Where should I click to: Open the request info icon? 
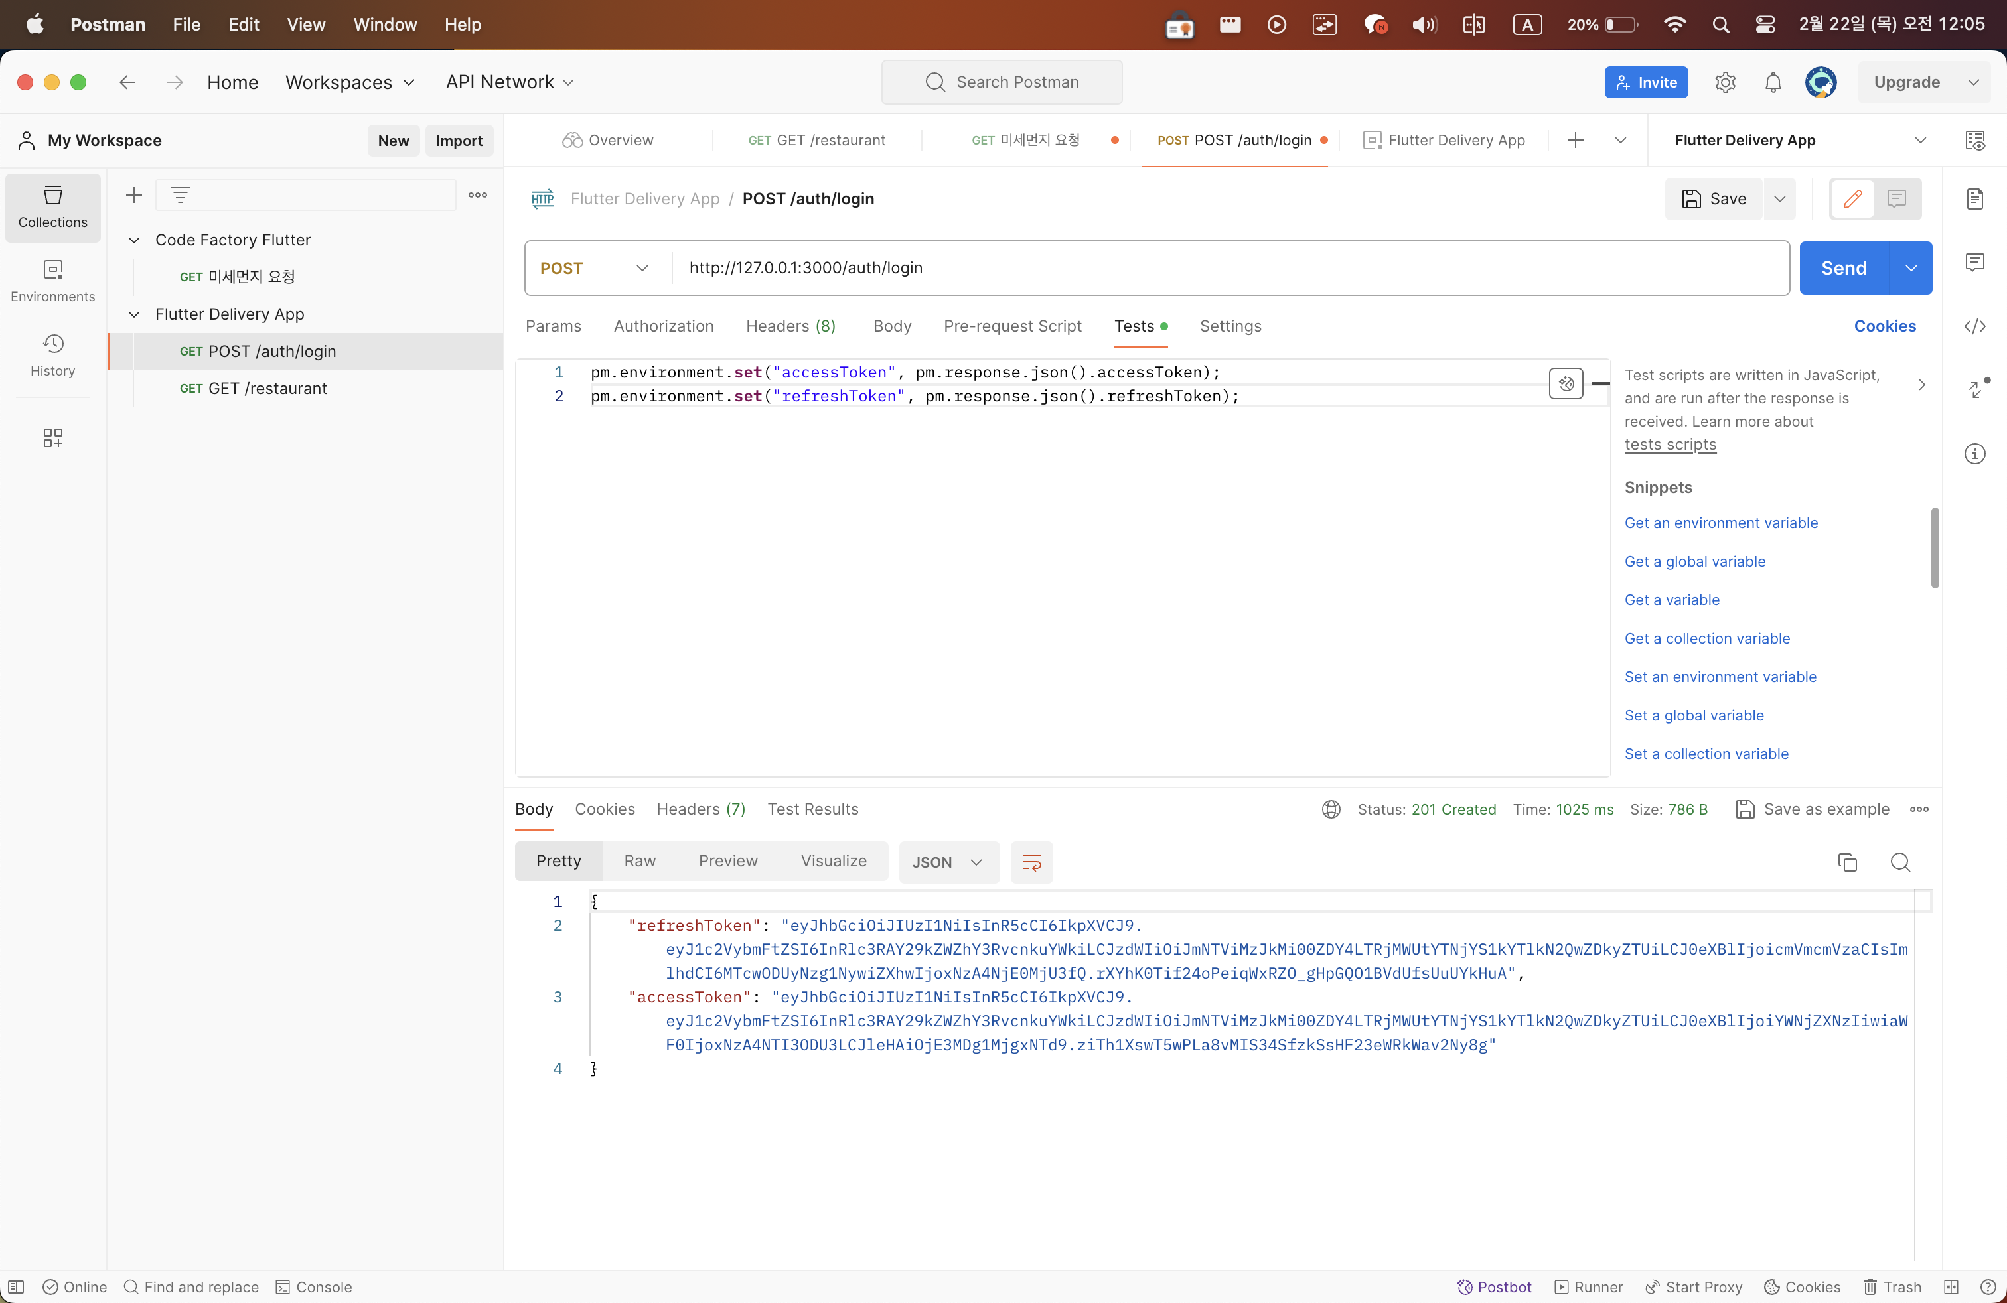click(x=1974, y=454)
